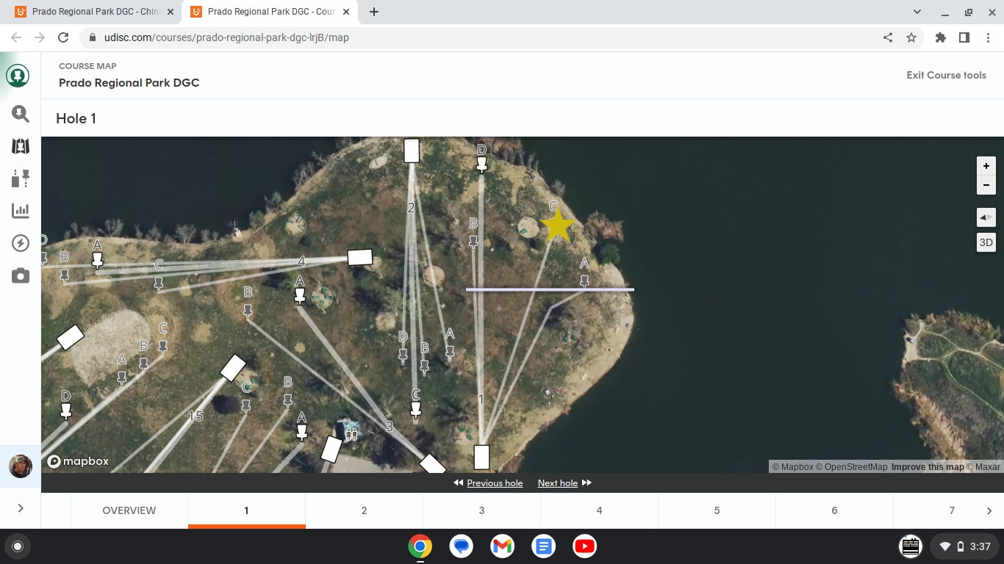
Task: Select hole 4 tab
Action: [599, 510]
